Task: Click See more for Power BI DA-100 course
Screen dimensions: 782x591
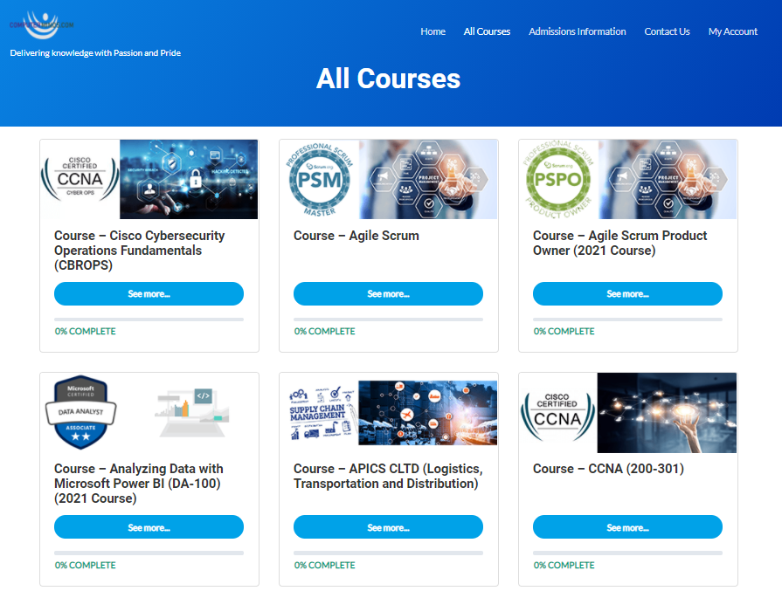Action: pos(149,526)
